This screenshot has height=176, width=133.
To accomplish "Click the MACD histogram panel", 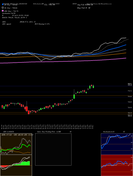I will 16,165.
